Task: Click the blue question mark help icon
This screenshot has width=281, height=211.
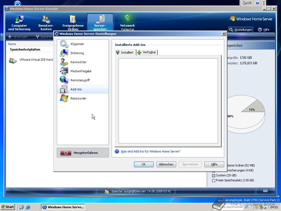Action: [x=117, y=151]
